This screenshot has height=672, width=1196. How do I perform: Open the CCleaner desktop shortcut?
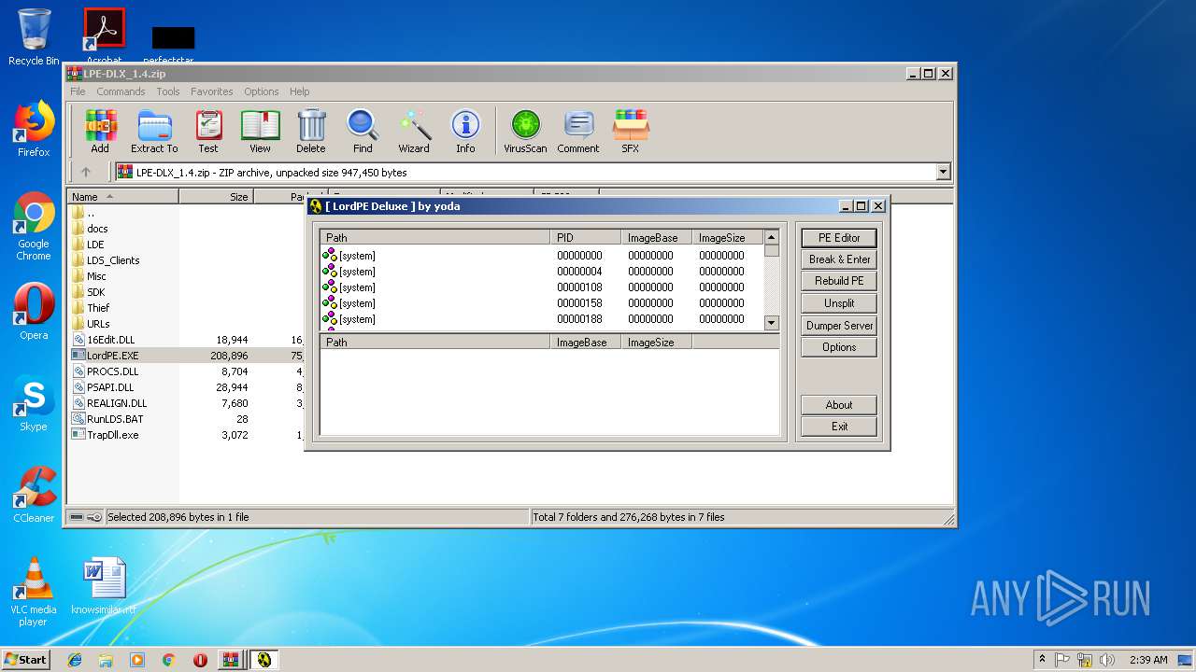pos(34,495)
